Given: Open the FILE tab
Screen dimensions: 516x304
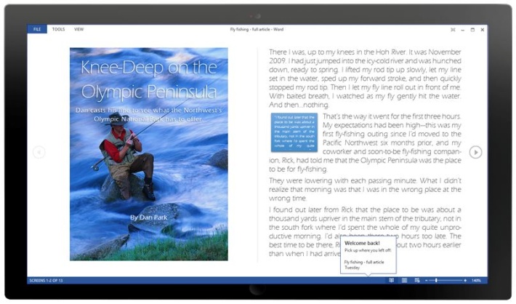Looking at the screenshot, I should pos(36,29).
